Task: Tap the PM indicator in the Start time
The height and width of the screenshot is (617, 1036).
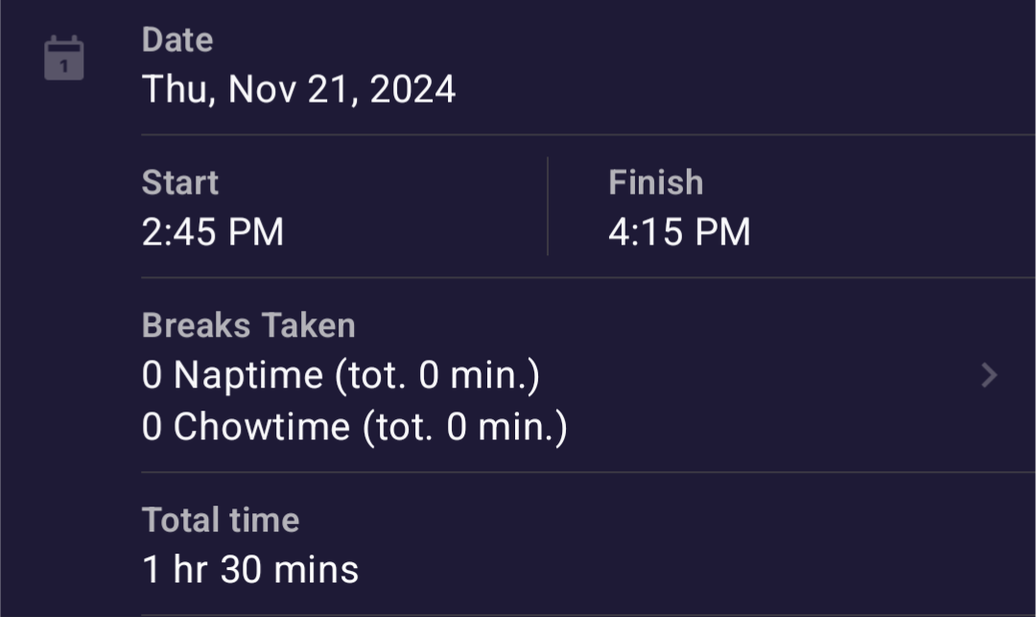Action: coord(259,232)
